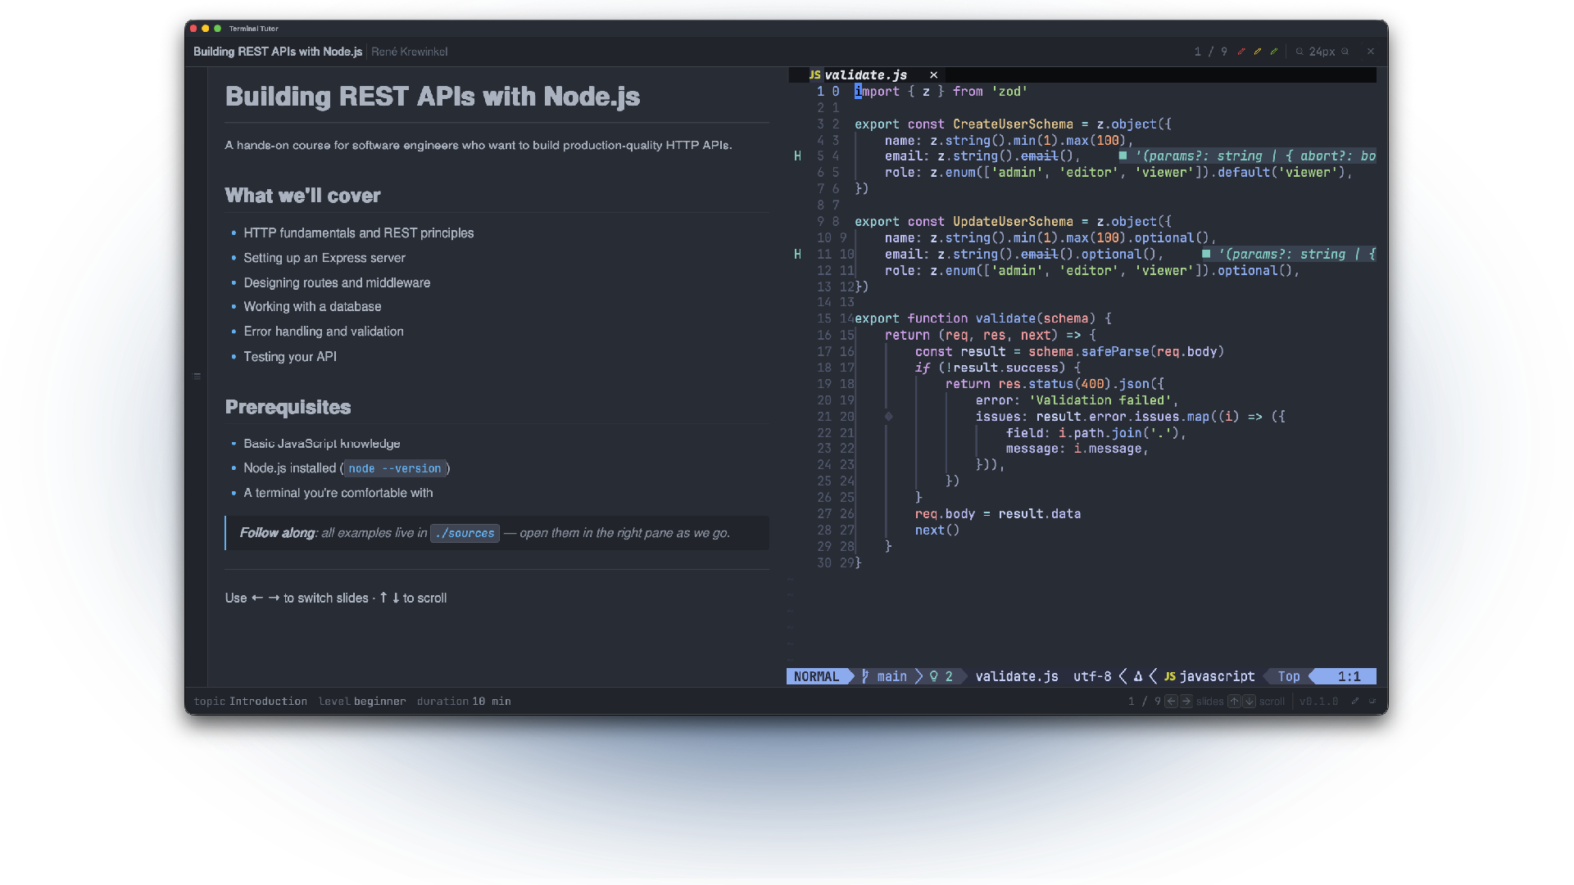Click bullet Setting up an Express server

pyautogui.click(x=324, y=258)
